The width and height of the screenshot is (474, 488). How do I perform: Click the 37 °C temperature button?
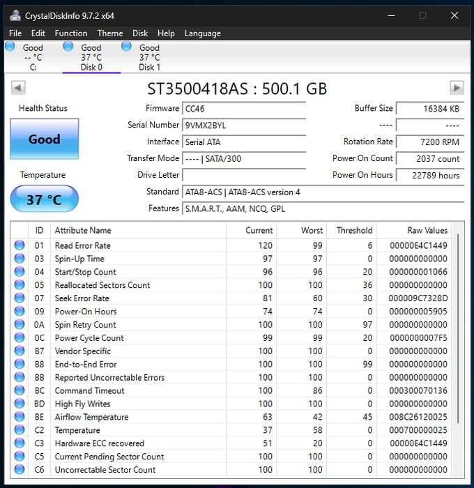(45, 199)
